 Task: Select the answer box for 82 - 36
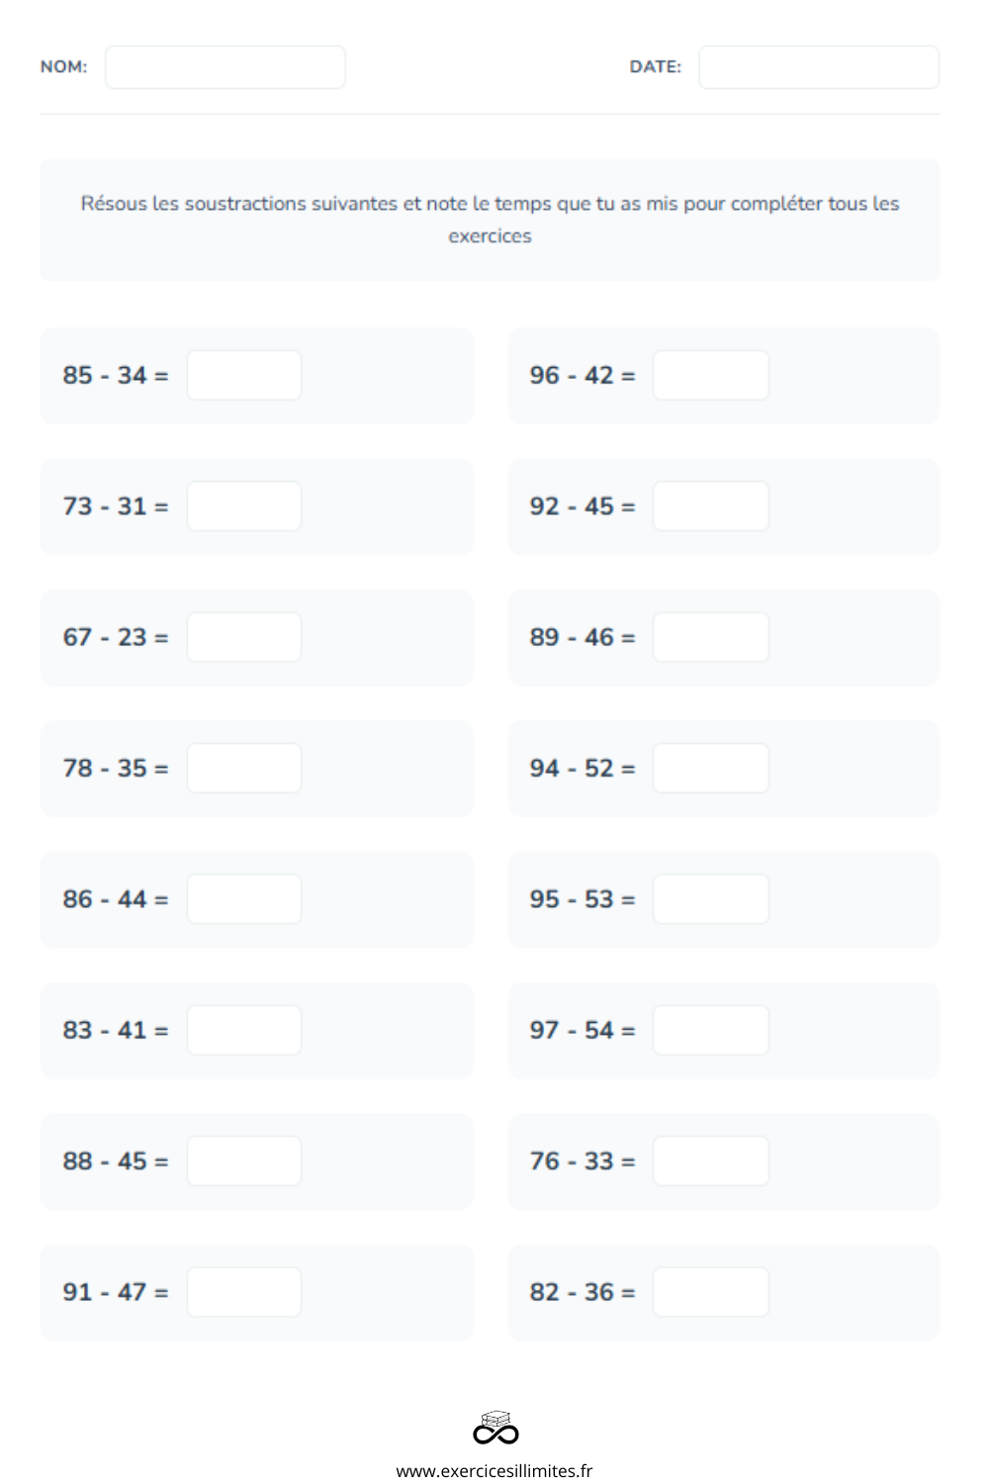coord(711,1292)
